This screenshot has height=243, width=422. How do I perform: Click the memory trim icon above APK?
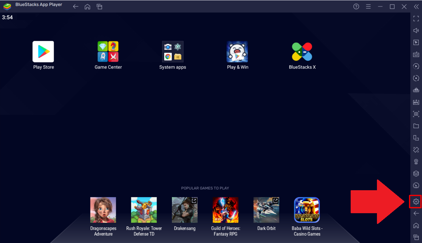(x=416, y=90)
